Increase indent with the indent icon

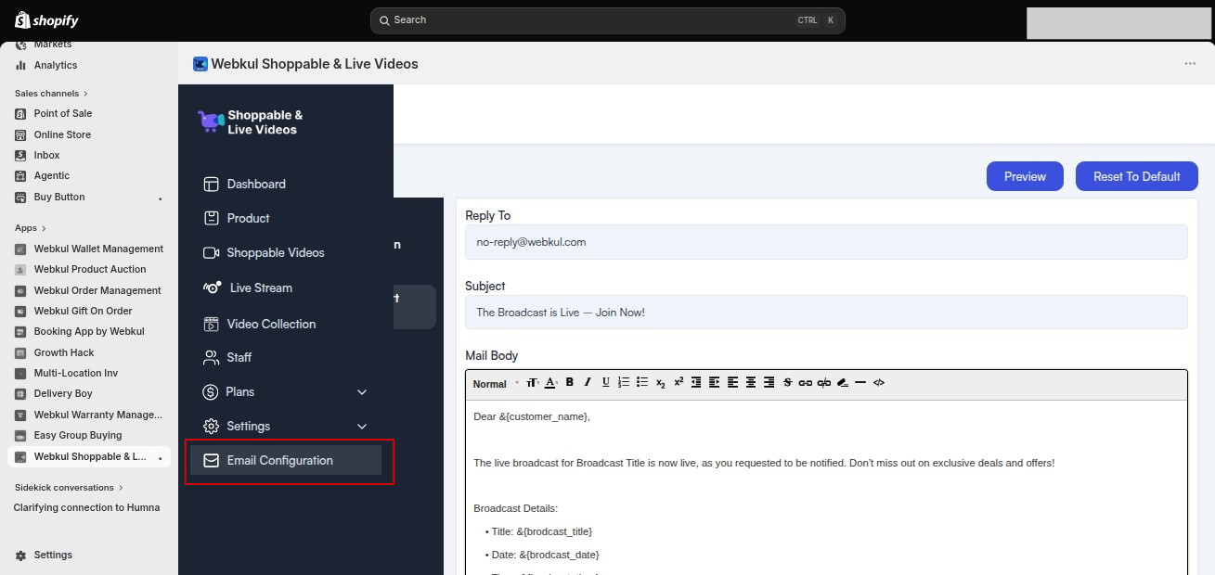(x=714, y=382)
